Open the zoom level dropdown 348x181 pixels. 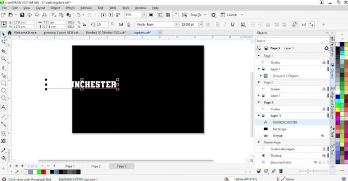[144, 15]
